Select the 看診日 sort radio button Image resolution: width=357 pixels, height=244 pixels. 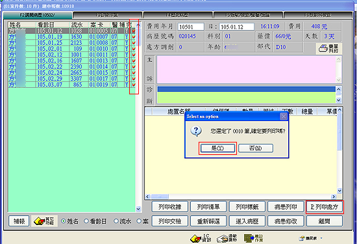point(86,221)
